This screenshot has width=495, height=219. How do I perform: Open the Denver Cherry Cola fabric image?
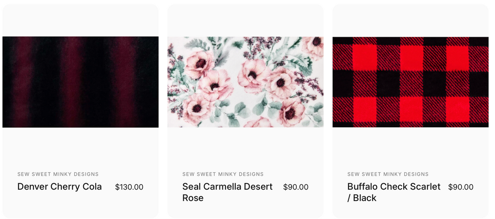click(80, 82)
